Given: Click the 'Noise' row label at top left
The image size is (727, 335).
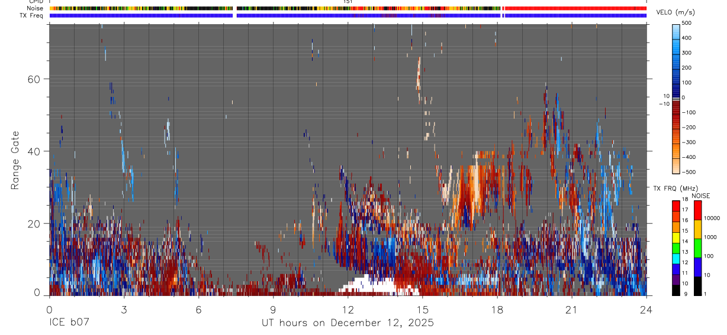Looking at the screenshot, I should click(x=36, y=9).
